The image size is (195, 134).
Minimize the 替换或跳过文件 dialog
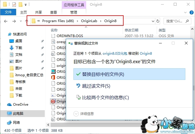160,43
